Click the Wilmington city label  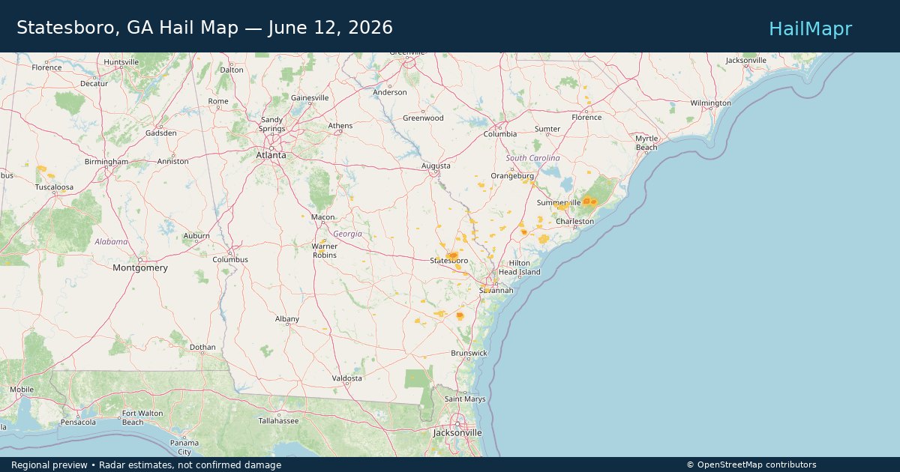pyautogui.click(x=710, y=103)
